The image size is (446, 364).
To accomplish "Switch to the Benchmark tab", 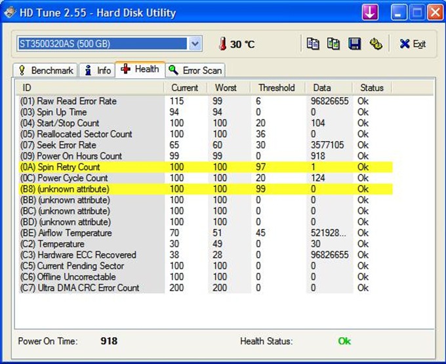I will pos(46,70).
